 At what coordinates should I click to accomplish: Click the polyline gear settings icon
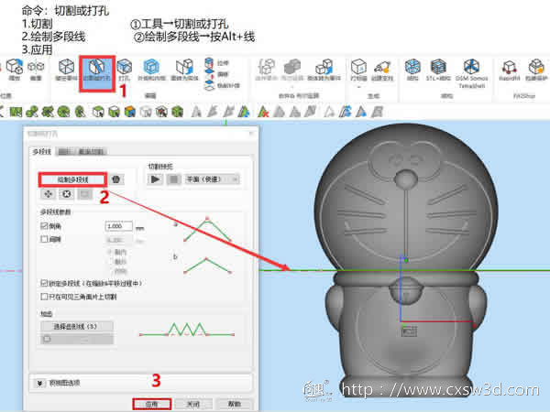(116, 179)
